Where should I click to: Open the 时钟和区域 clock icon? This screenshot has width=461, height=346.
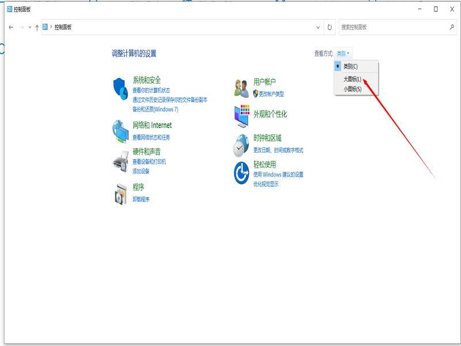pos(241,145)
